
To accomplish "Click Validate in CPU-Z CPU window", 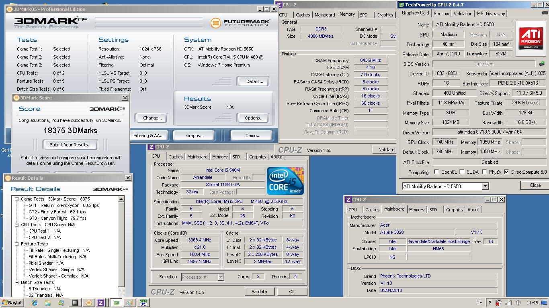I will coord(259,292).
